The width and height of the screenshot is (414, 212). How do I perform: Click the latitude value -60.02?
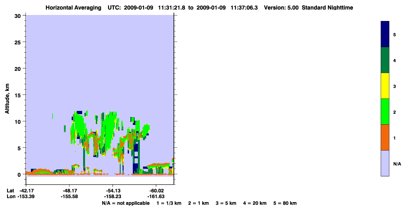pyautogui.click(x=156, y=191)
